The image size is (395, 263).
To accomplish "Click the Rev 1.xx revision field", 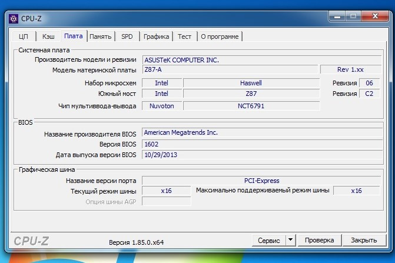I will 350,69.
